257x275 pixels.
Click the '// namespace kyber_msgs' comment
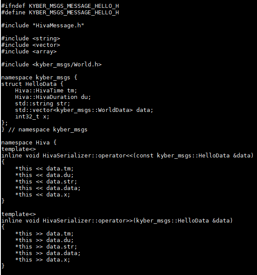pos(48,130)
